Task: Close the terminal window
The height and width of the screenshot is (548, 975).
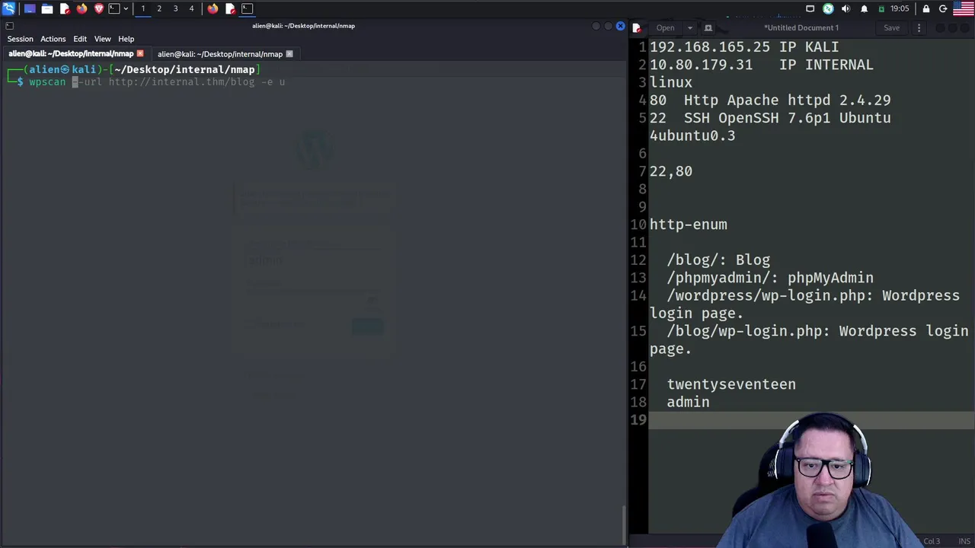Action: [620, 26]
